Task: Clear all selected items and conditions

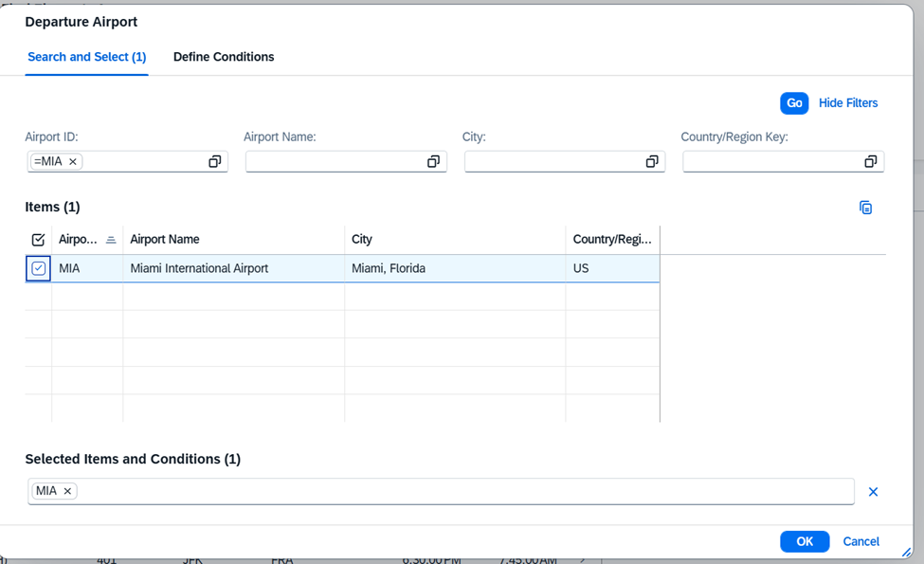Action: click(873, 492)
